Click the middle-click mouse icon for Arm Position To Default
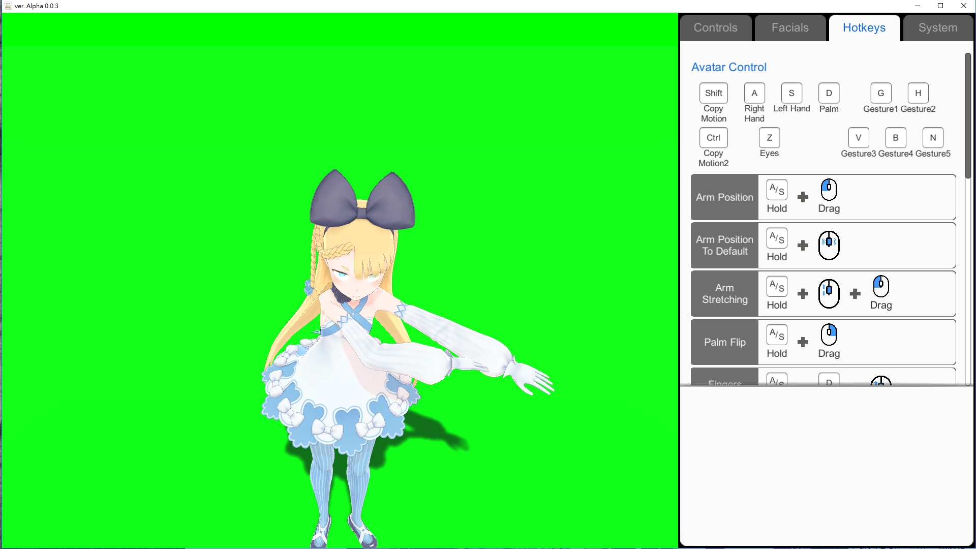Image resolution: width=976 pixels, height=549 pixels. click(829, 244)
